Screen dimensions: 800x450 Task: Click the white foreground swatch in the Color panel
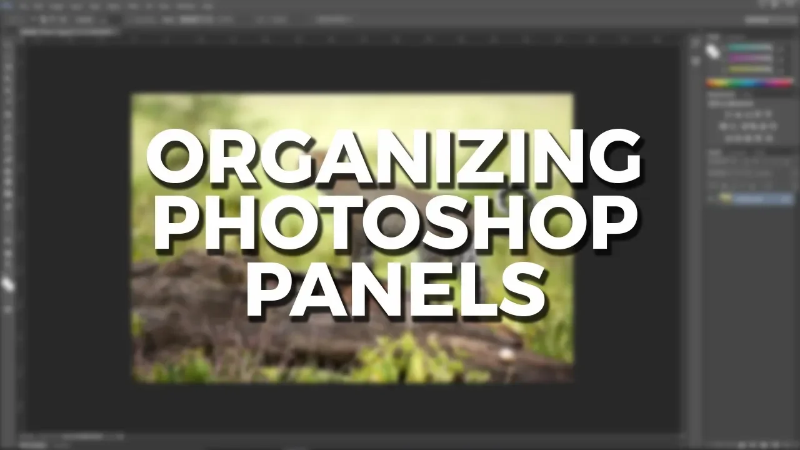[x=712, y=52]
